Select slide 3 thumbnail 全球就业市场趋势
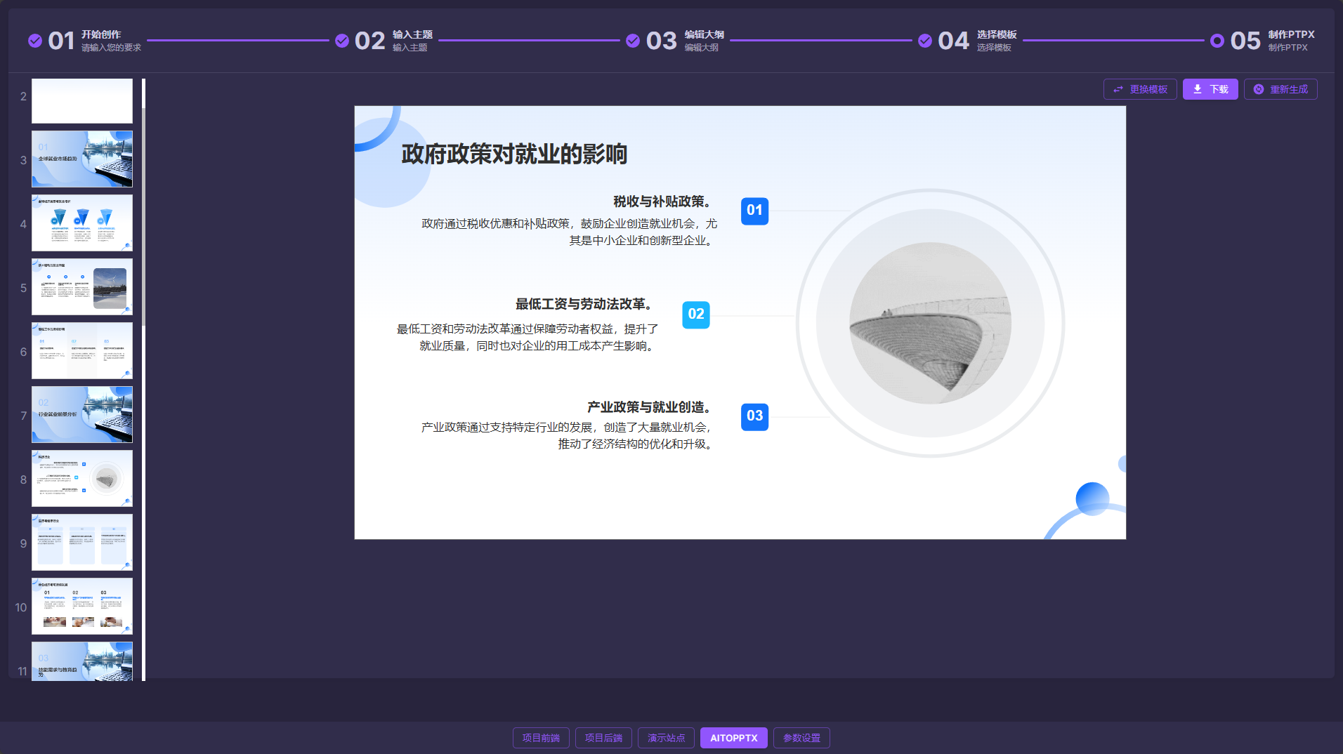The image size is (1343, 754). [x=81, y=159]
